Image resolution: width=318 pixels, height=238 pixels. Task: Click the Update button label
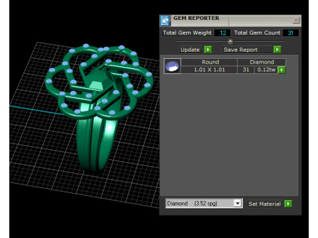(x=190, y=50)
